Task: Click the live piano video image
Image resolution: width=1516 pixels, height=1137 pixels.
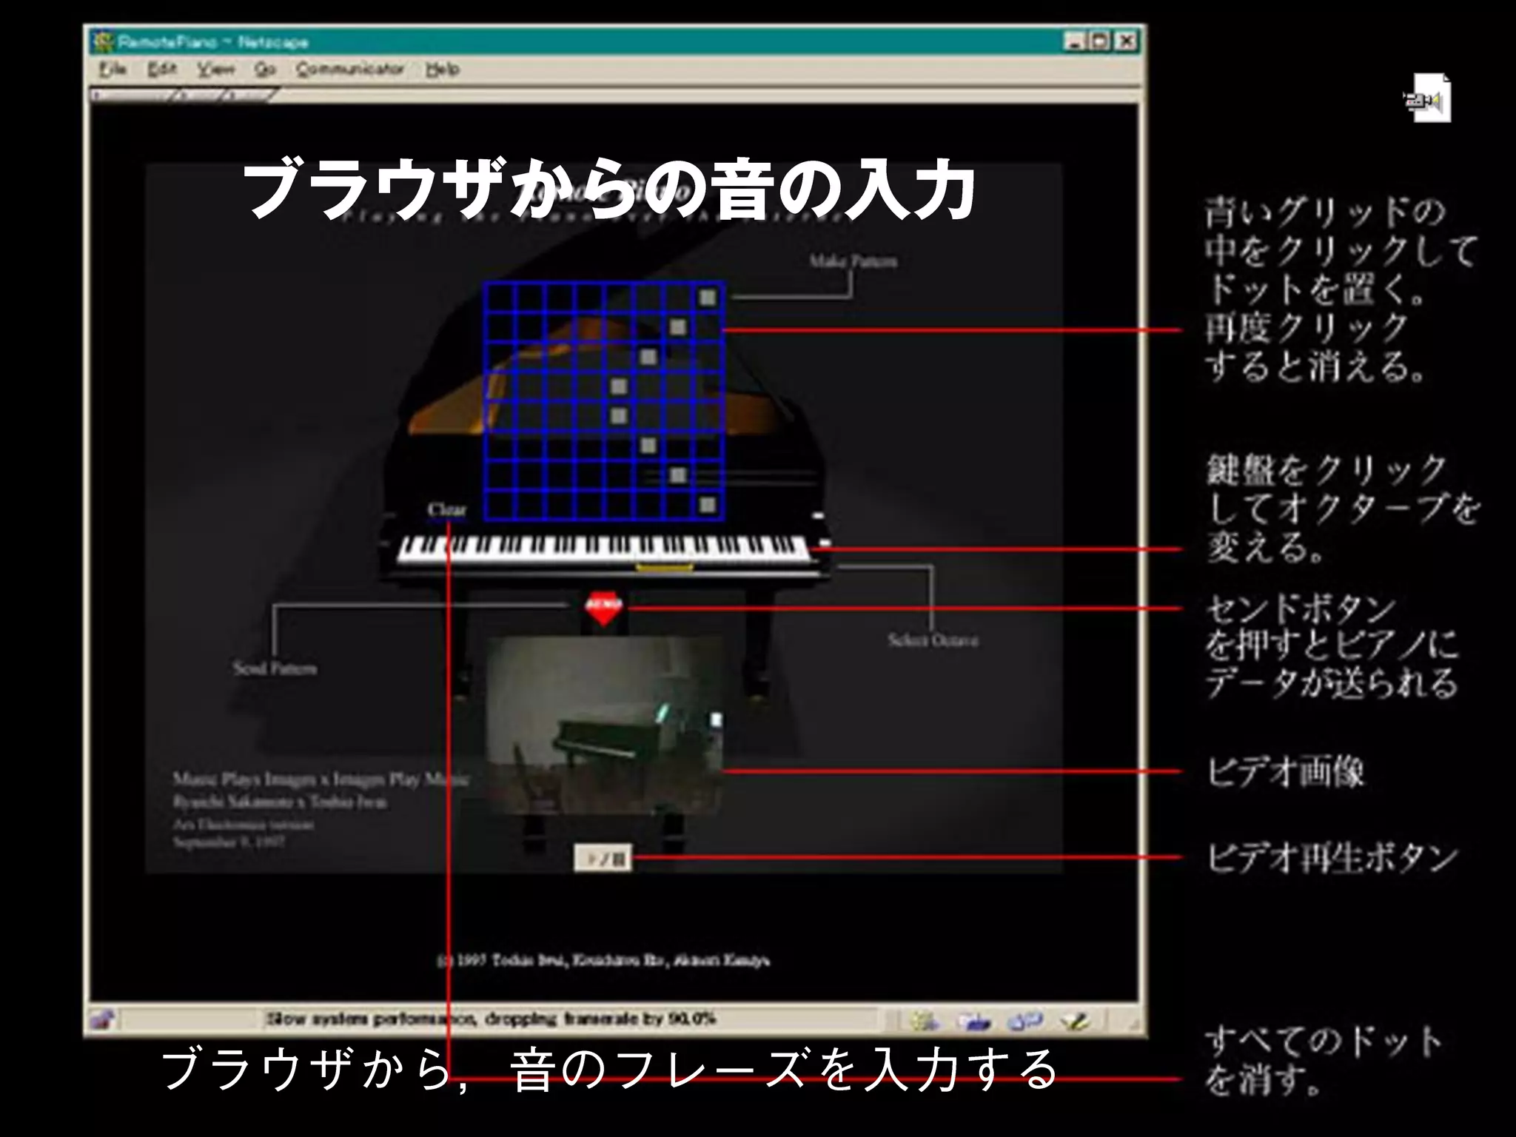Action: [603, 724]
